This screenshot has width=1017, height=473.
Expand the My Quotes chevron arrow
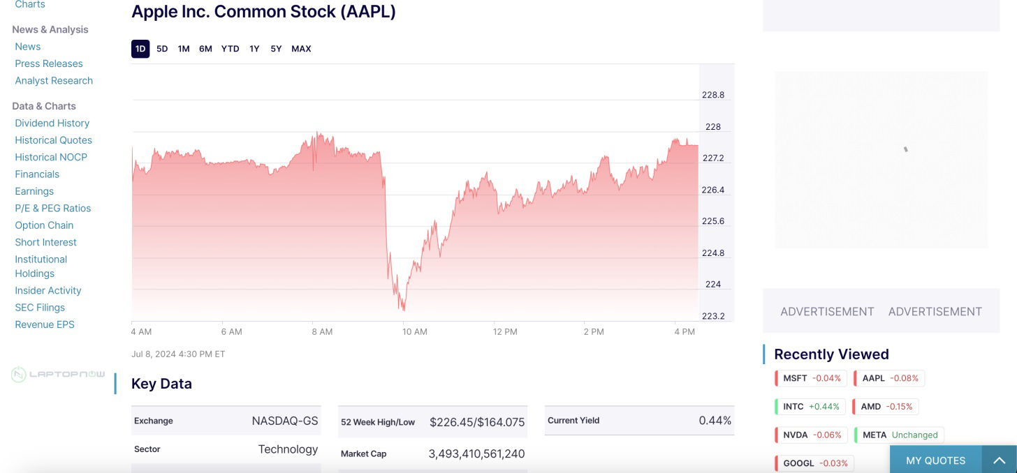tap(999, 460)
